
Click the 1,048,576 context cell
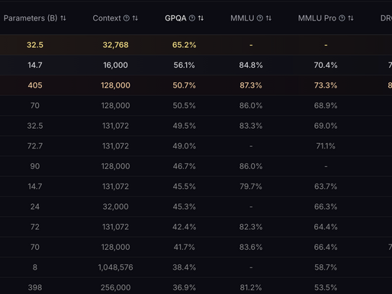pyautogui.click(x=116, y=267)
